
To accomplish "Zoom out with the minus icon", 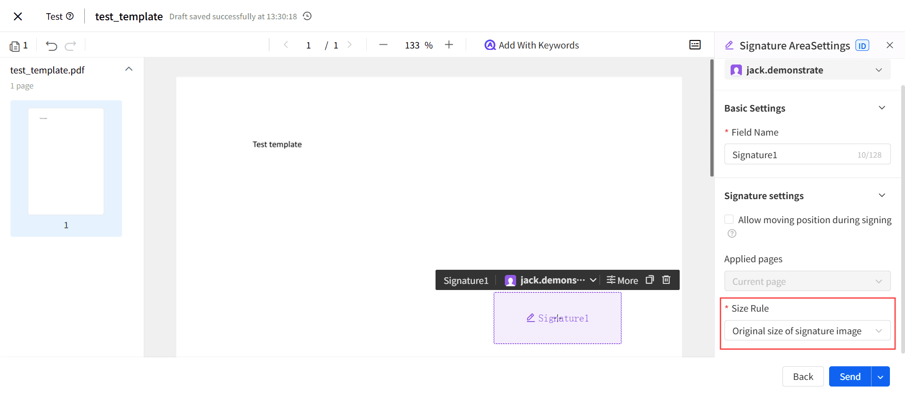I will pyautogui.click(x=383, y=45).
